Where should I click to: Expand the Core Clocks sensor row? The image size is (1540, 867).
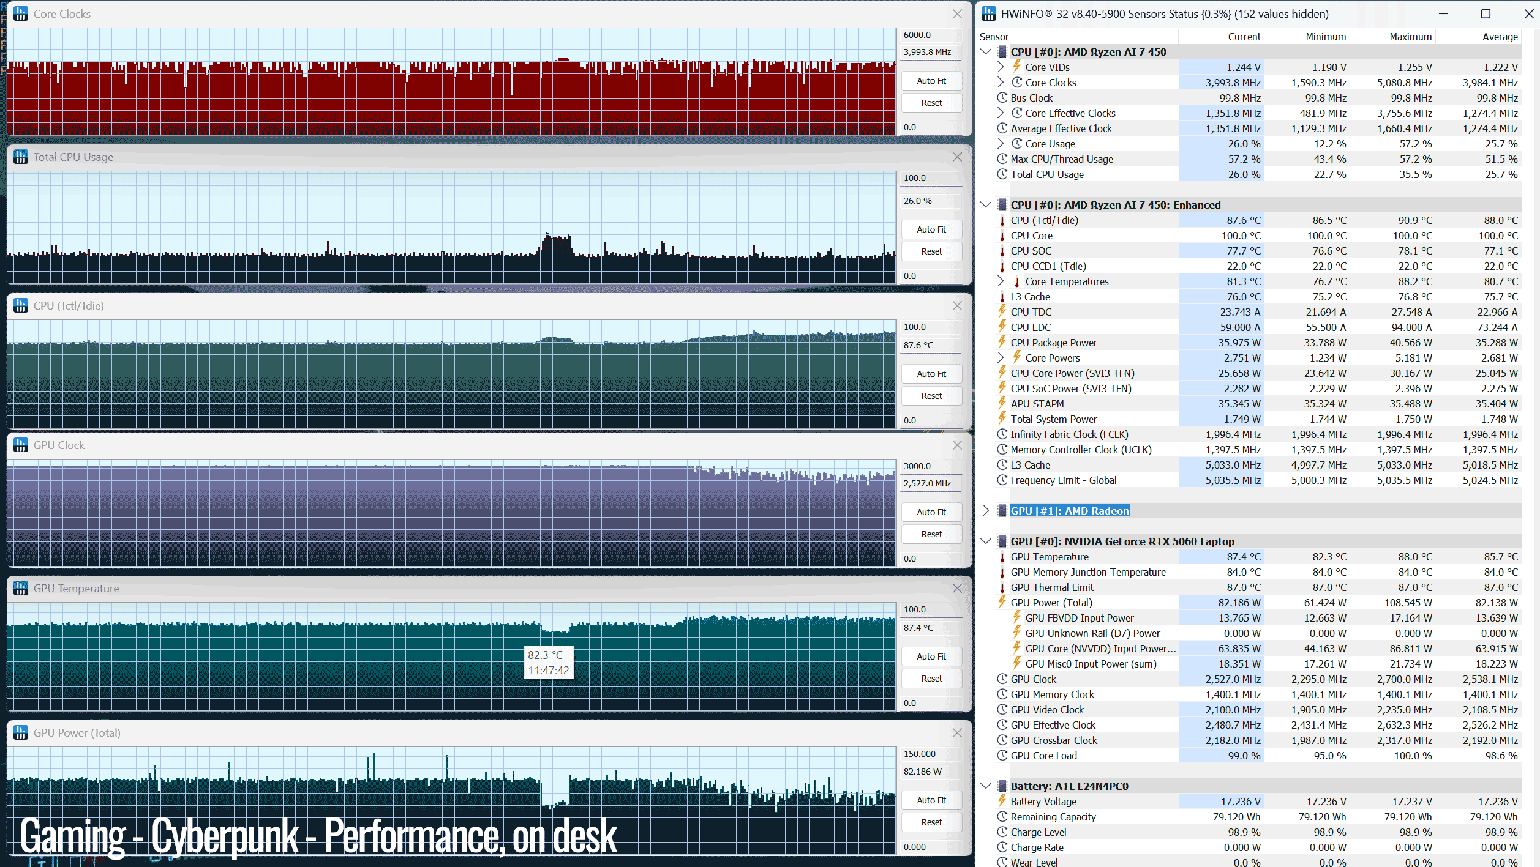click(1001, 82)
